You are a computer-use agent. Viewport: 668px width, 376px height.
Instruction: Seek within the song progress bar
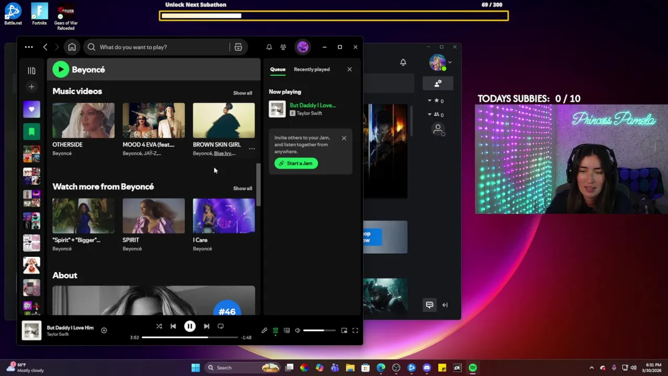(190, 337)
